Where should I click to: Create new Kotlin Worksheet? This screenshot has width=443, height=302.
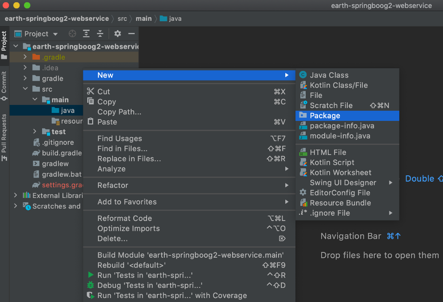(347, 173)
